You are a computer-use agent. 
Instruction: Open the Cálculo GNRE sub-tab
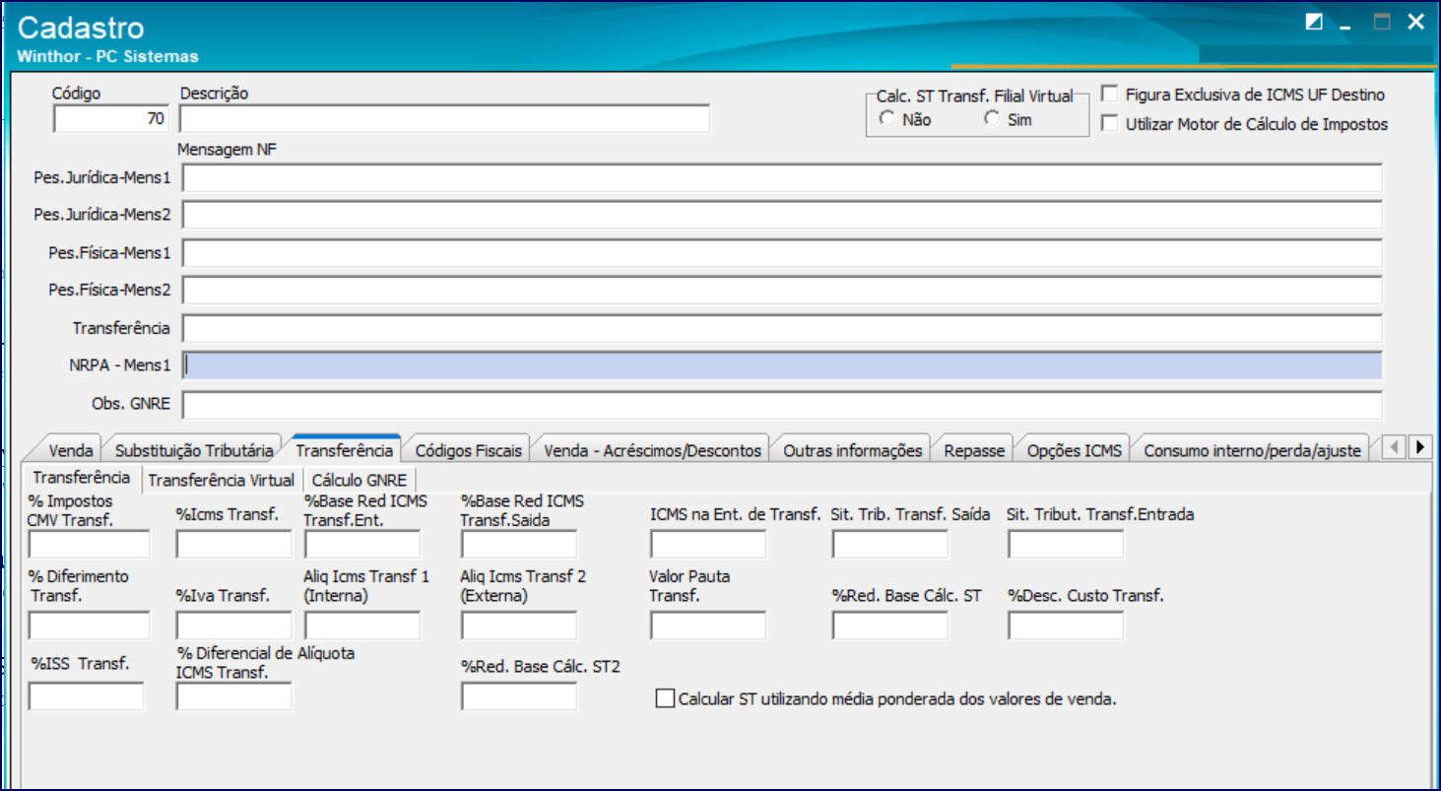click(x=359, y=480)
